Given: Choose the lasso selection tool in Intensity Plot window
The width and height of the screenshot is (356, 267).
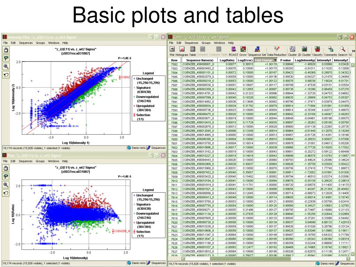Looking at the screenshot, I should 6,58.
